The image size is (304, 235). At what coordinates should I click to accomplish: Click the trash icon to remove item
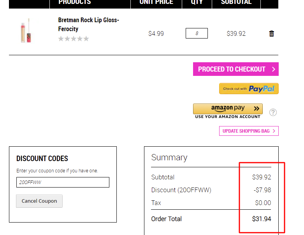(x=271, y=33)
